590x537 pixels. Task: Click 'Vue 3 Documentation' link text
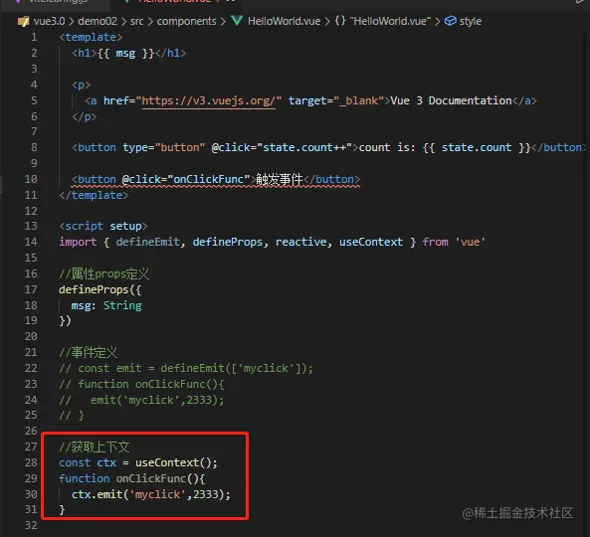click(x=451, y=100)
